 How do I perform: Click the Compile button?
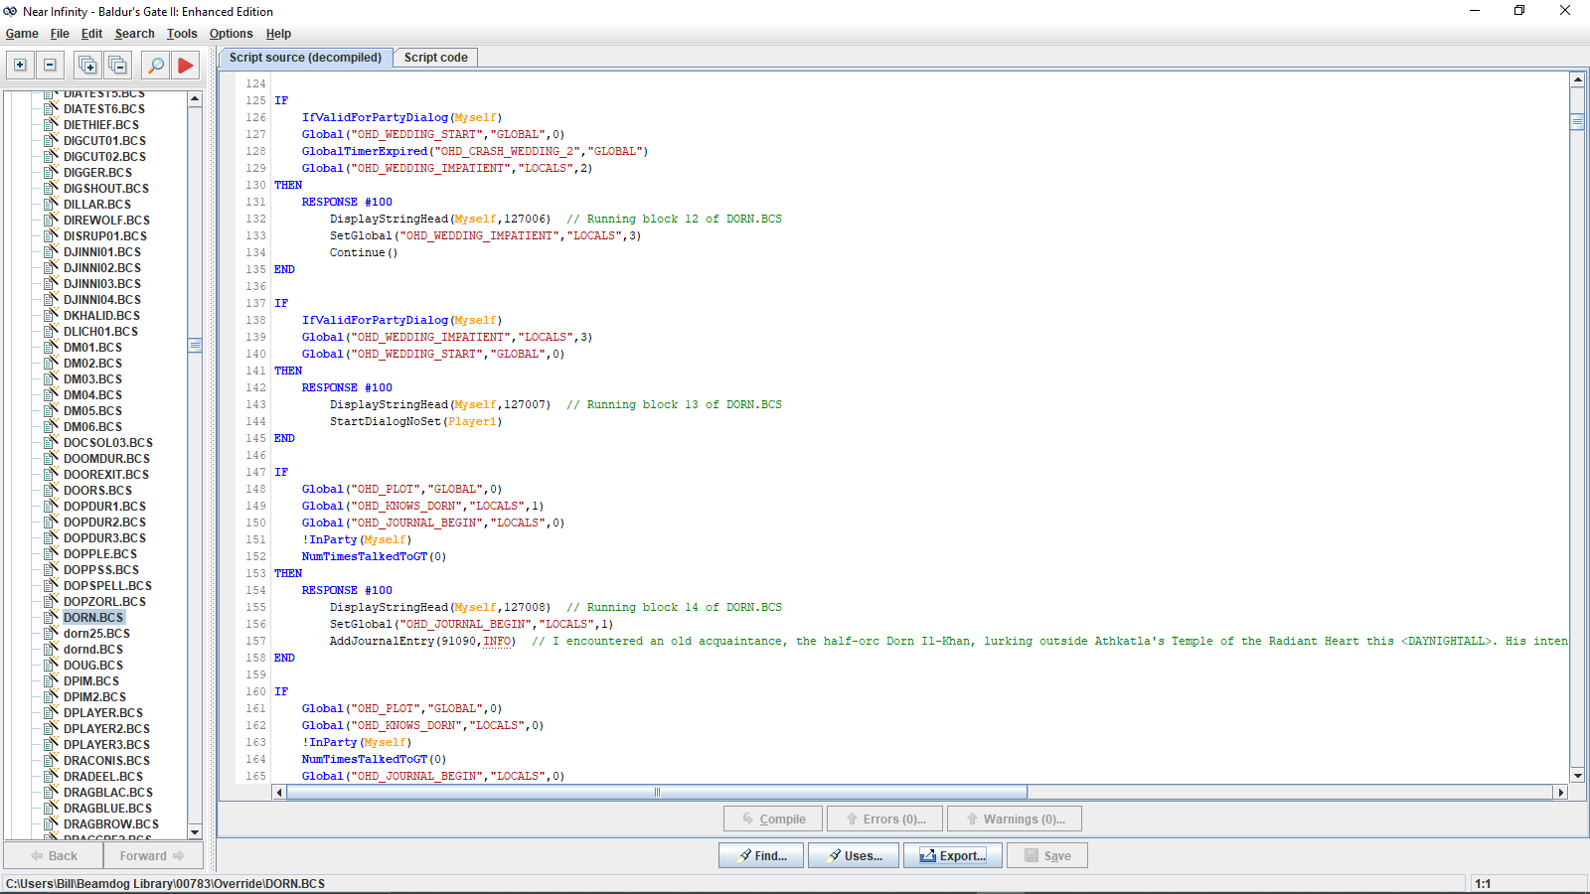[773, 819]
